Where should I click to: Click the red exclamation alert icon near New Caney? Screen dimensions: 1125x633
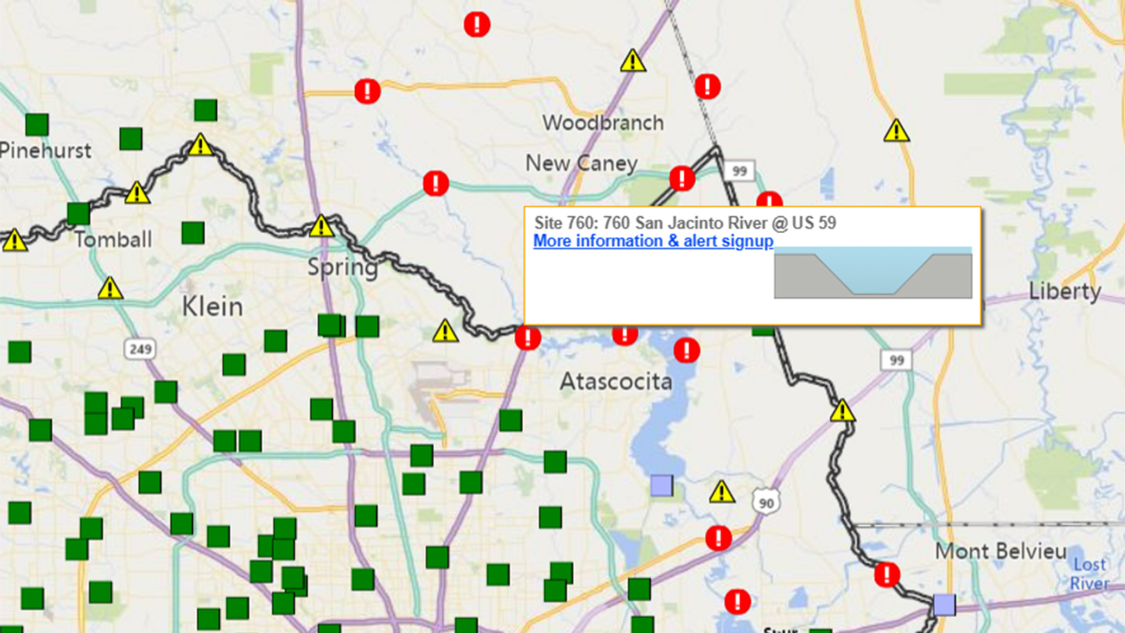680,179
